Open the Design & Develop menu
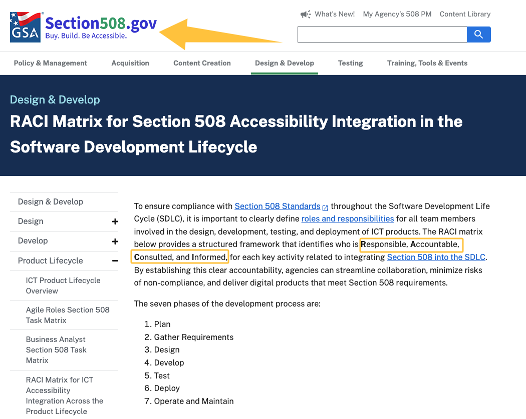 pos(285,63)
